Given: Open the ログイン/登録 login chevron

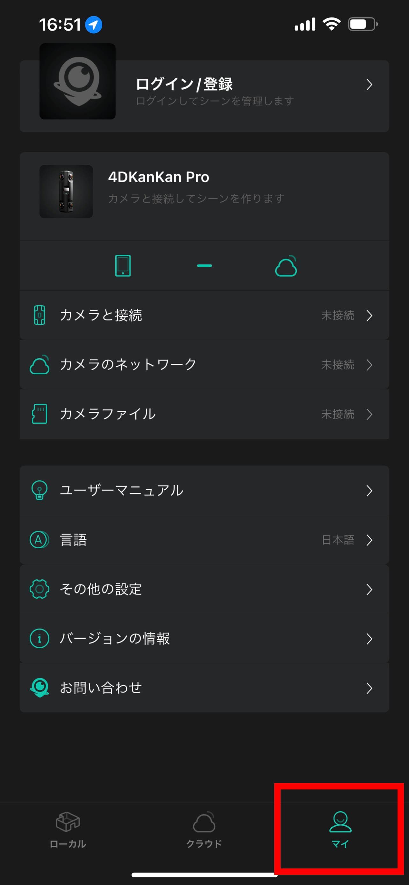Looking at the screenshot, I should point(369,84).
